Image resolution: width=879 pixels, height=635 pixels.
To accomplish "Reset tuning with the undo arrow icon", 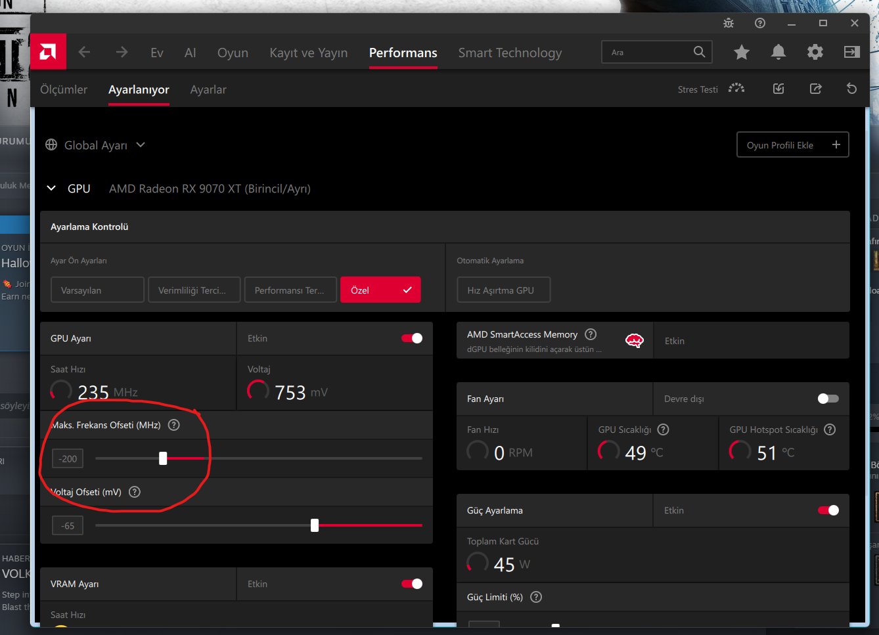I will (x=851, y=89).
